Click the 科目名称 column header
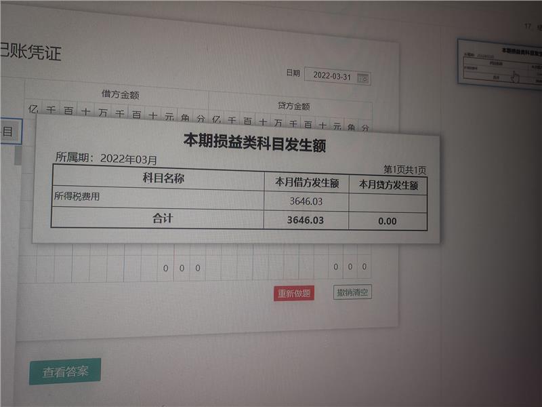This screenshot has width=542, height=407. pos(163,178)
